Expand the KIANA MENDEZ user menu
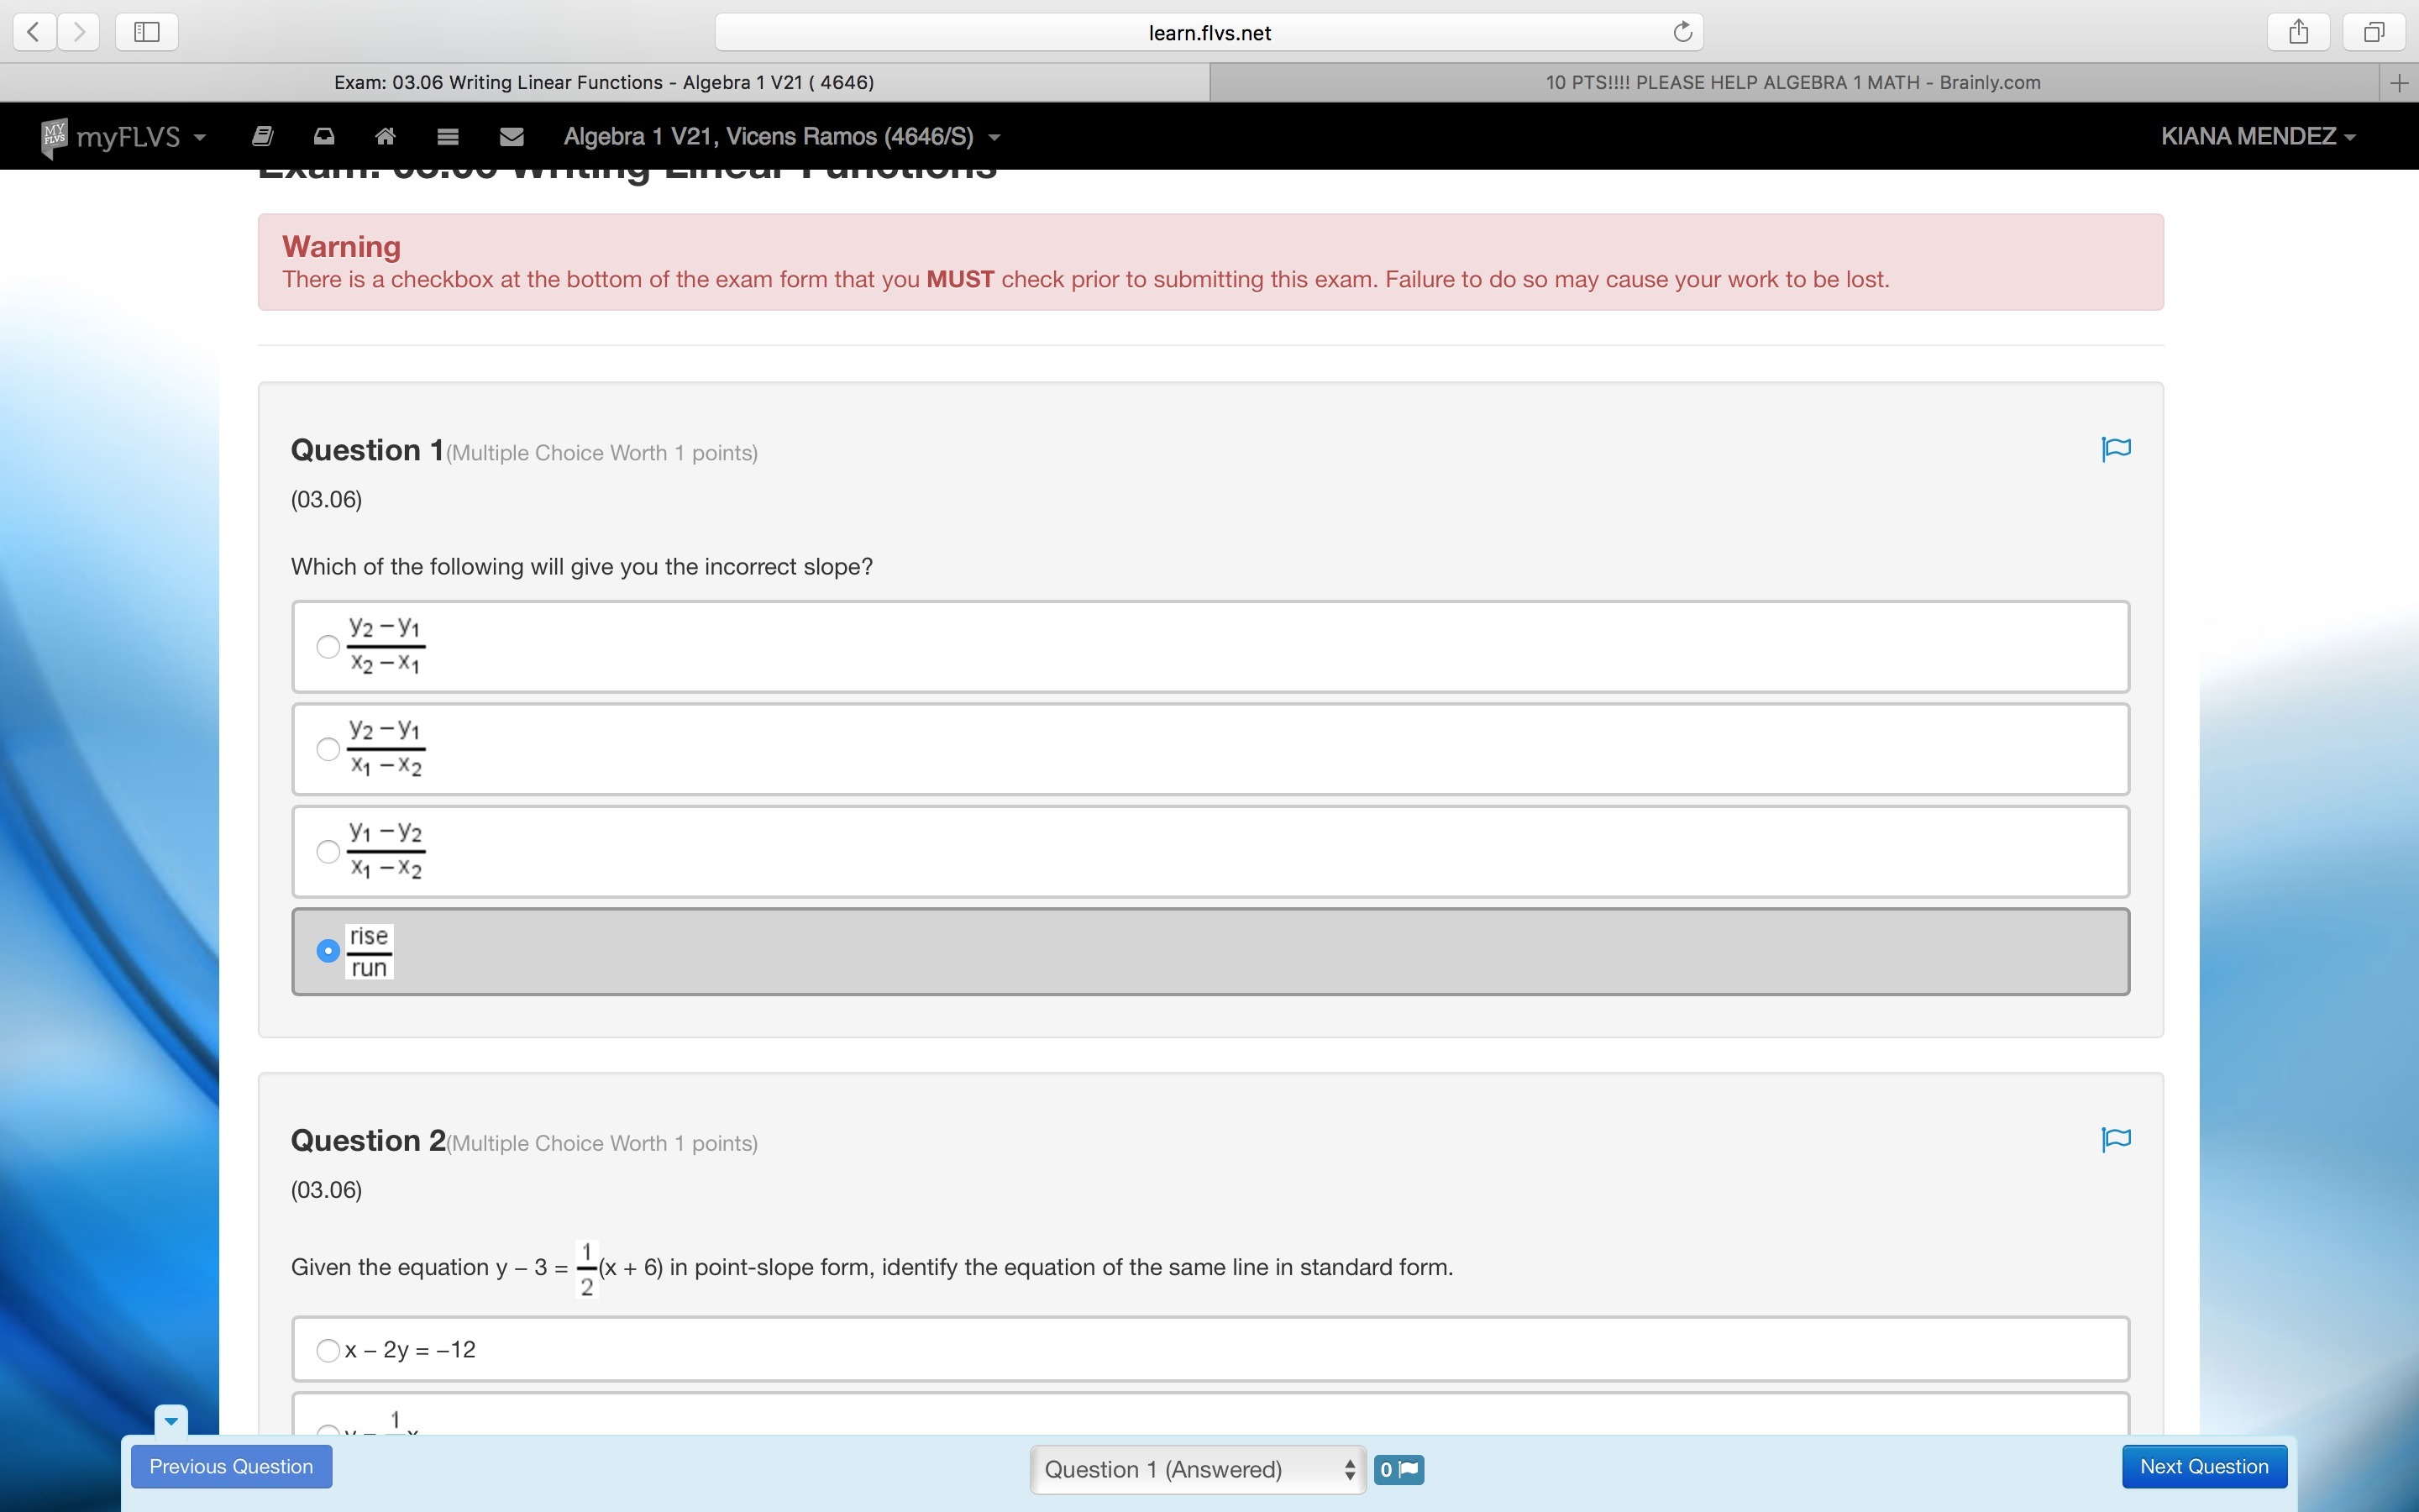 tap(2257, 136)
